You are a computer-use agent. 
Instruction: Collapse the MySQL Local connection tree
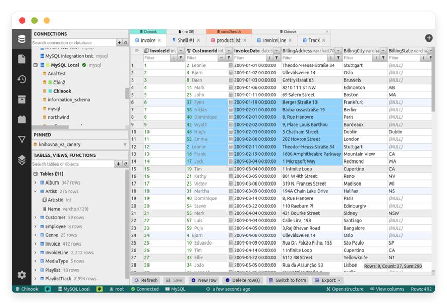pos(35,65)
